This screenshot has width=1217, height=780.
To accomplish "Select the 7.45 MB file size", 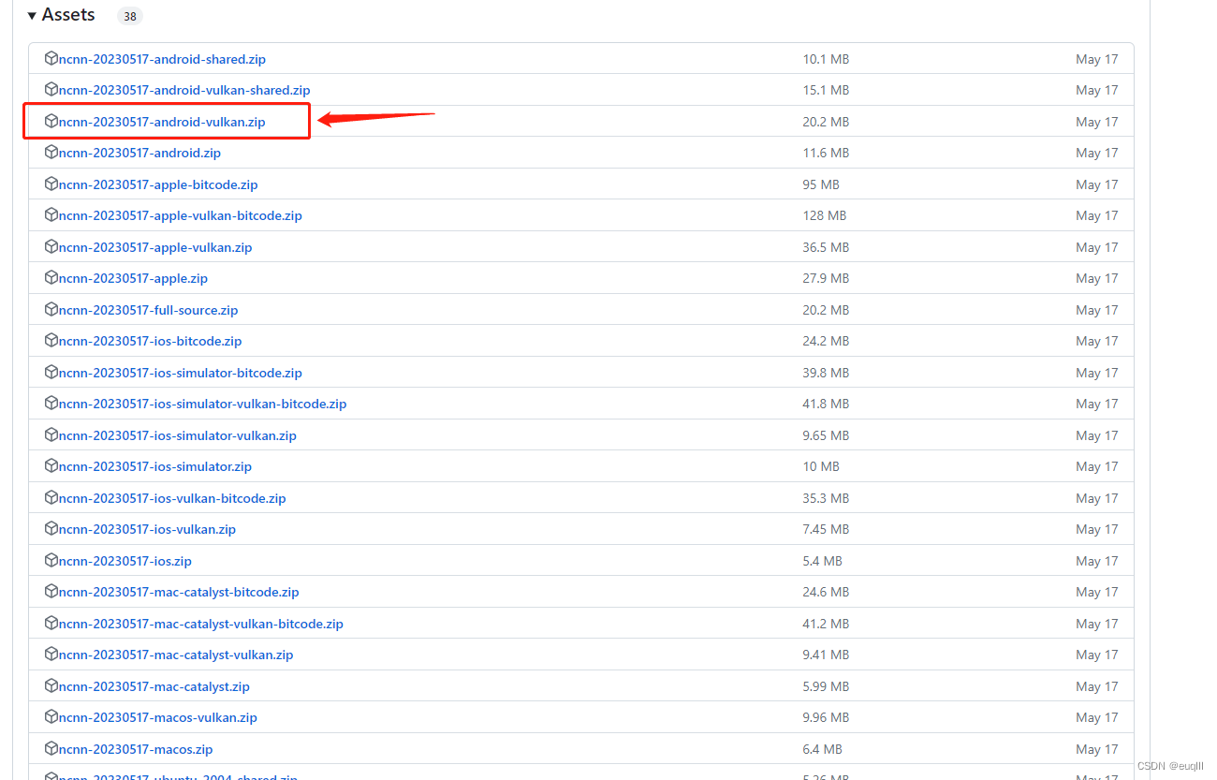I will tap(826, 529).
